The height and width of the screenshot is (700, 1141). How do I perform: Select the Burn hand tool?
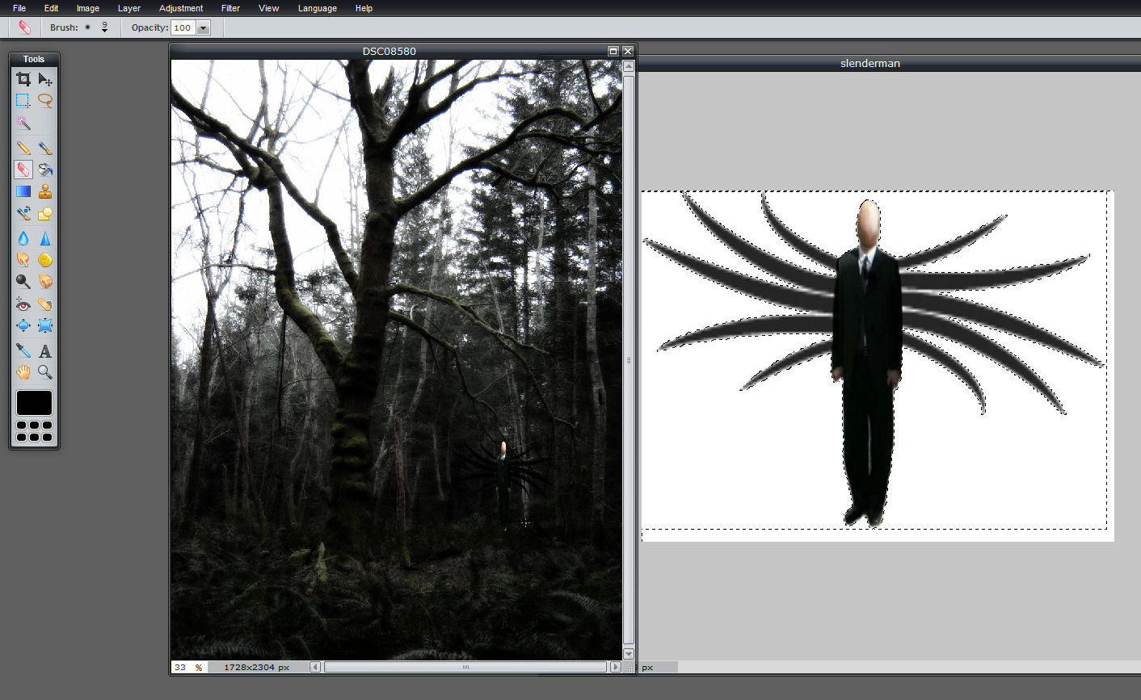point(45,281)
